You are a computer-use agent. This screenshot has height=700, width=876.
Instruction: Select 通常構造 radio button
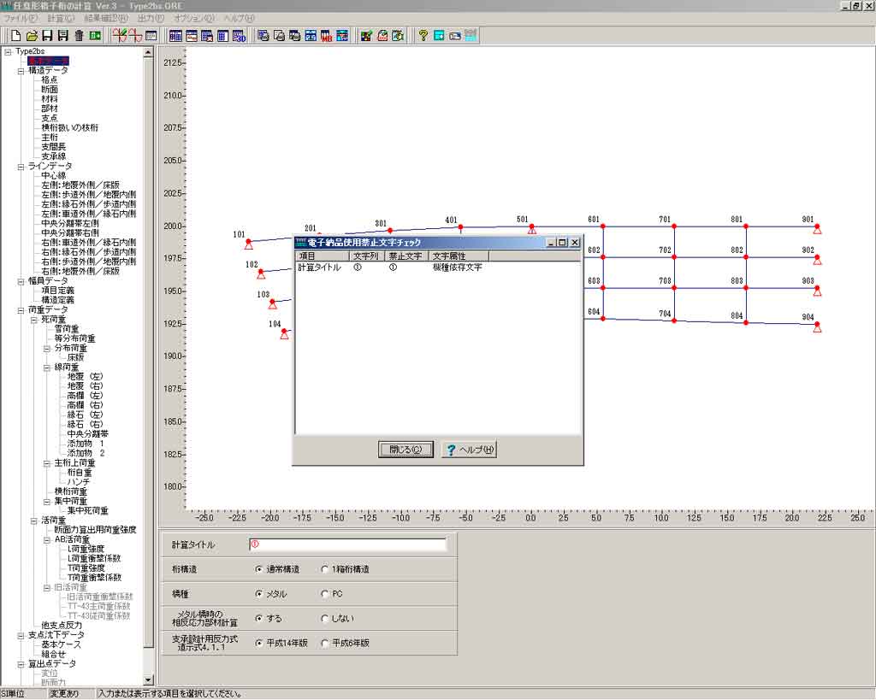[258, 569]
